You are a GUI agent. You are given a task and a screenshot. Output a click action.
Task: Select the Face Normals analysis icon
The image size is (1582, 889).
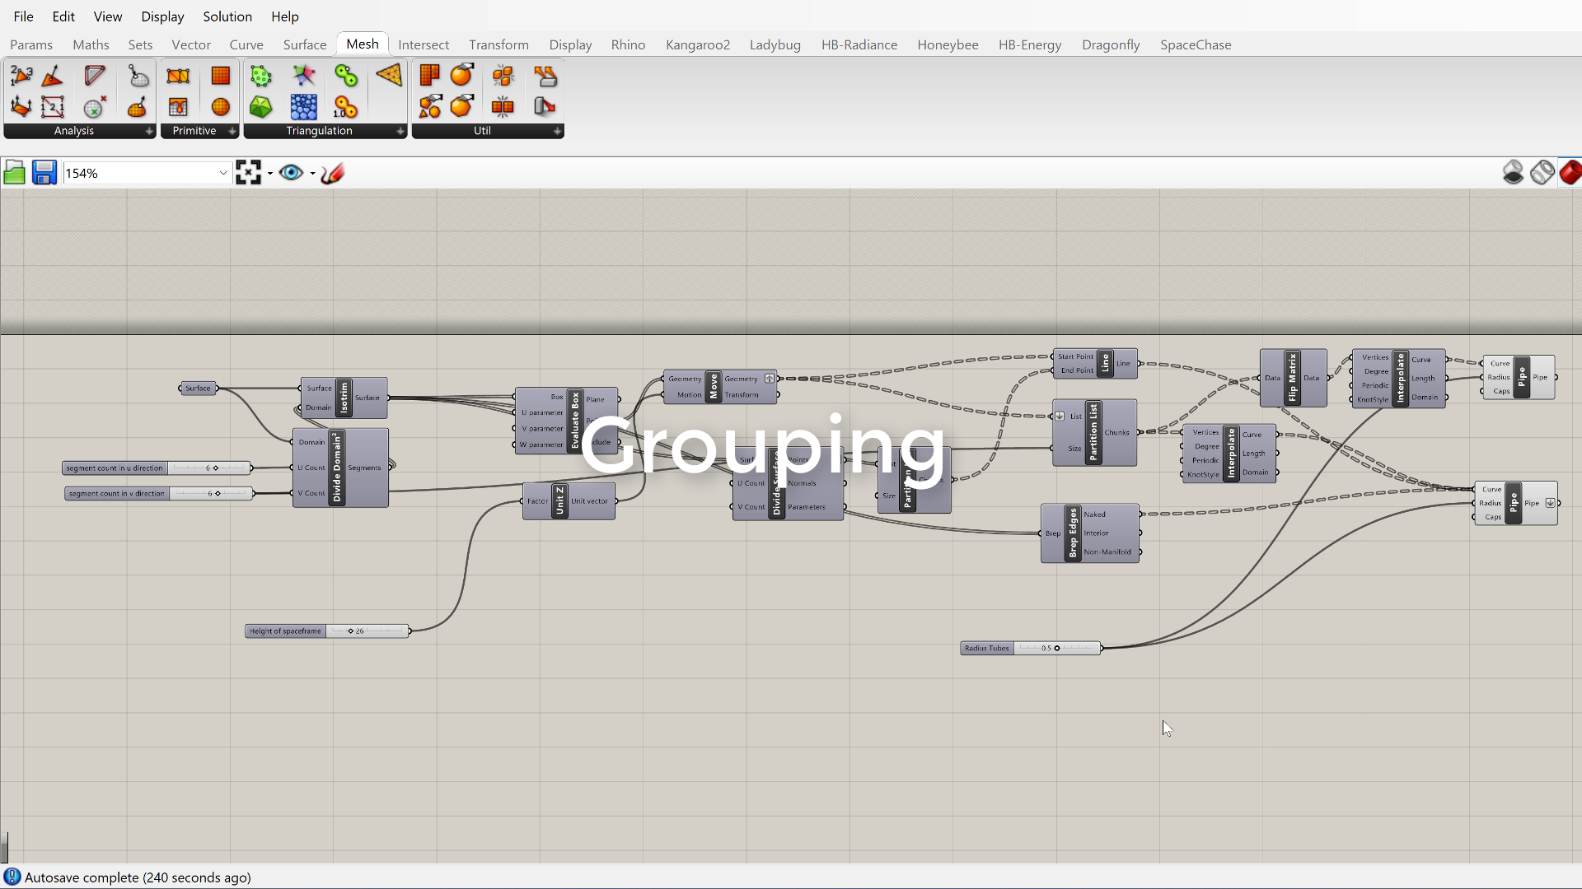52,76
